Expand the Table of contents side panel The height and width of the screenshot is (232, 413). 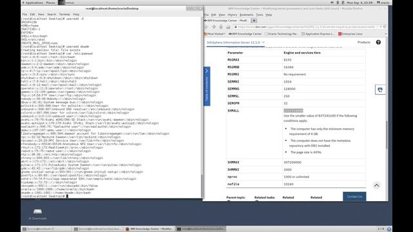click(206, 86)
